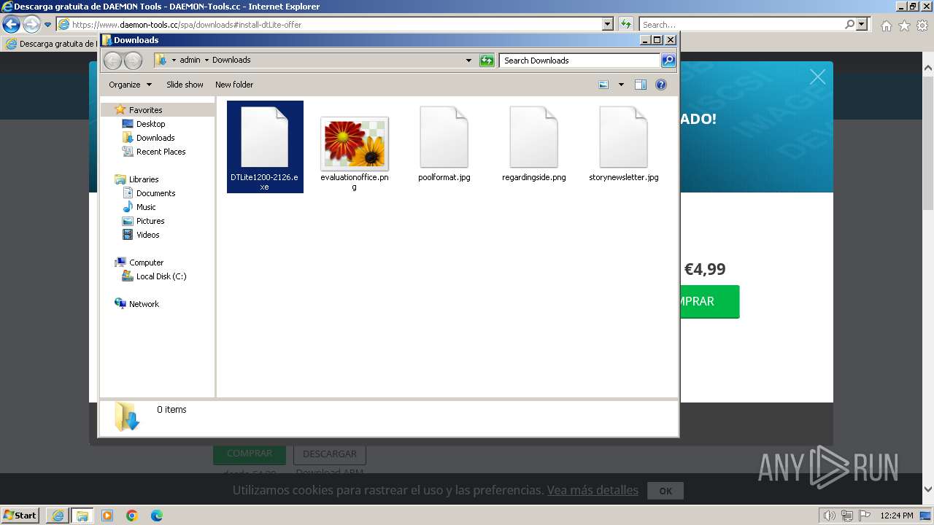
Task: Open Videos library
Action: coord(147,235)
